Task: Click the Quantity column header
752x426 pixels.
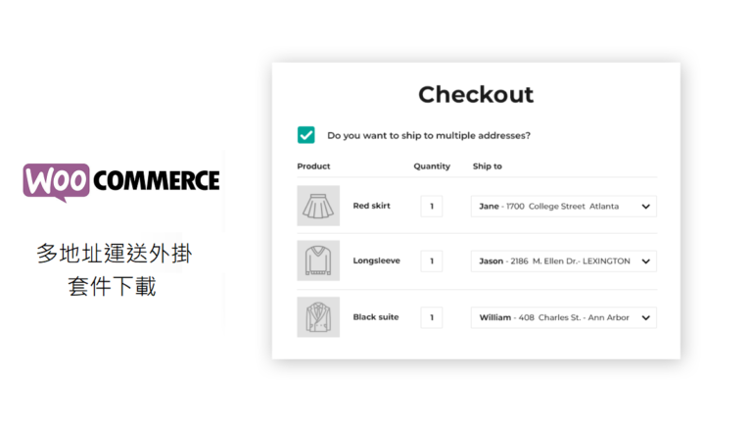Action: 432,166
